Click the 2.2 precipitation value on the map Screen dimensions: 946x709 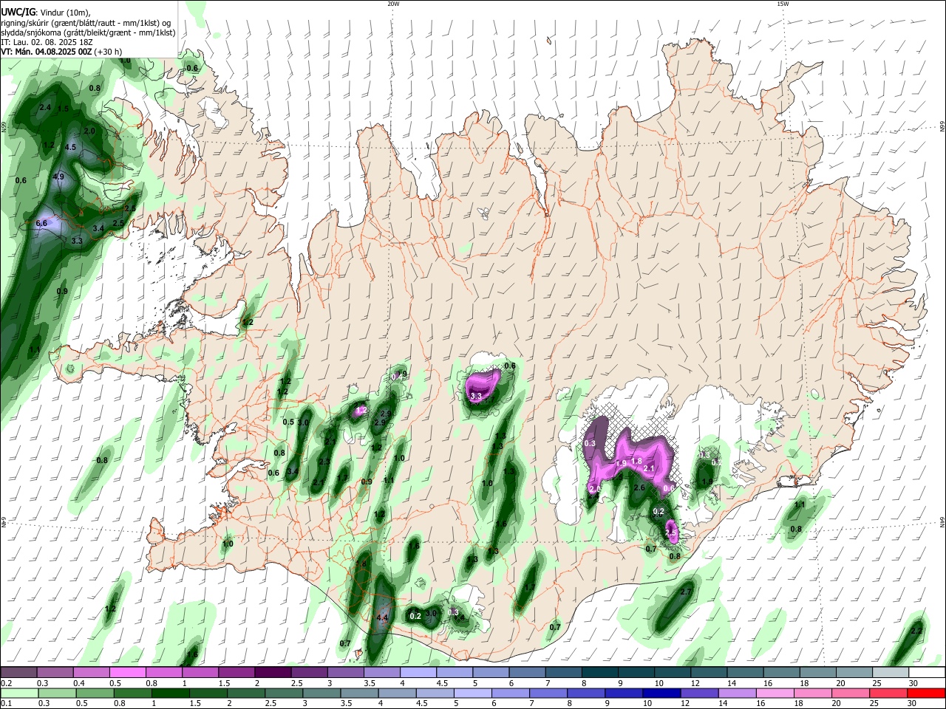tap(916, 631)
